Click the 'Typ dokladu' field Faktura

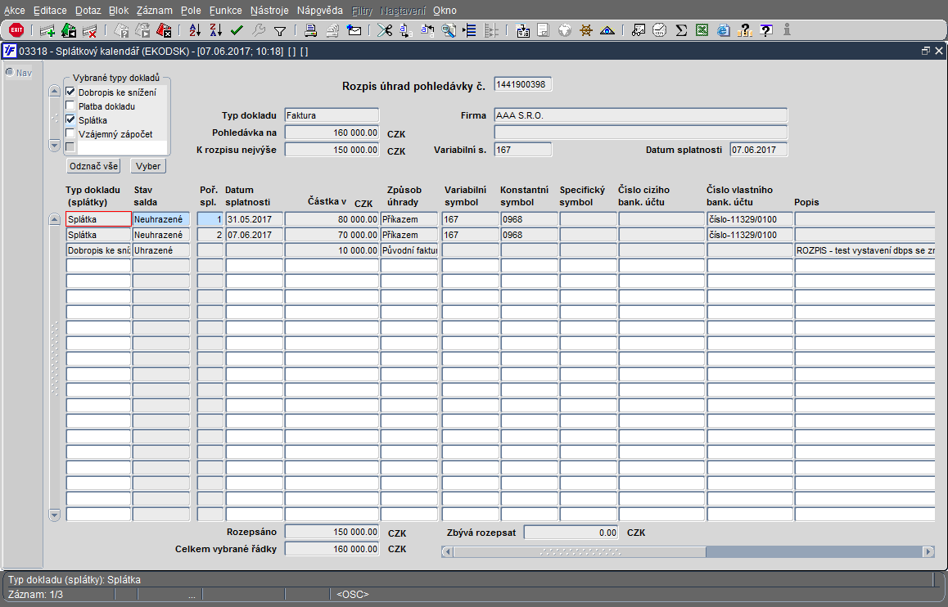coord(332,115)
